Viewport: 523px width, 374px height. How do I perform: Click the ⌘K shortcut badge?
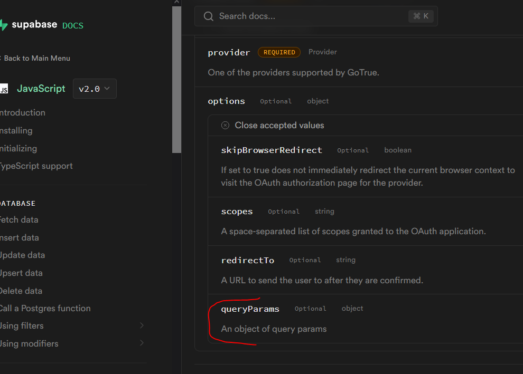point(421,16)
